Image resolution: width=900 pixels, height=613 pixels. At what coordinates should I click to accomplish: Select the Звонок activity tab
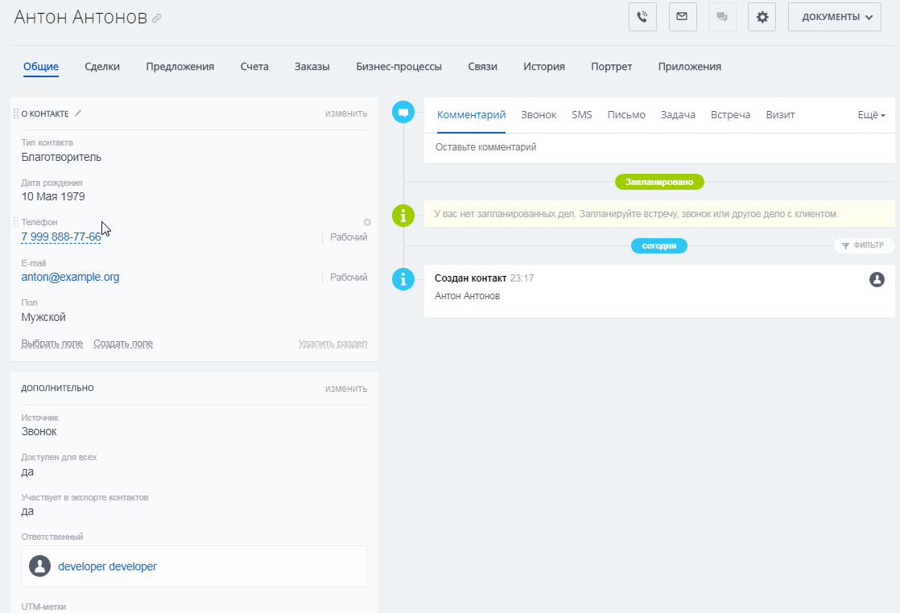click(x=539, y=115)
